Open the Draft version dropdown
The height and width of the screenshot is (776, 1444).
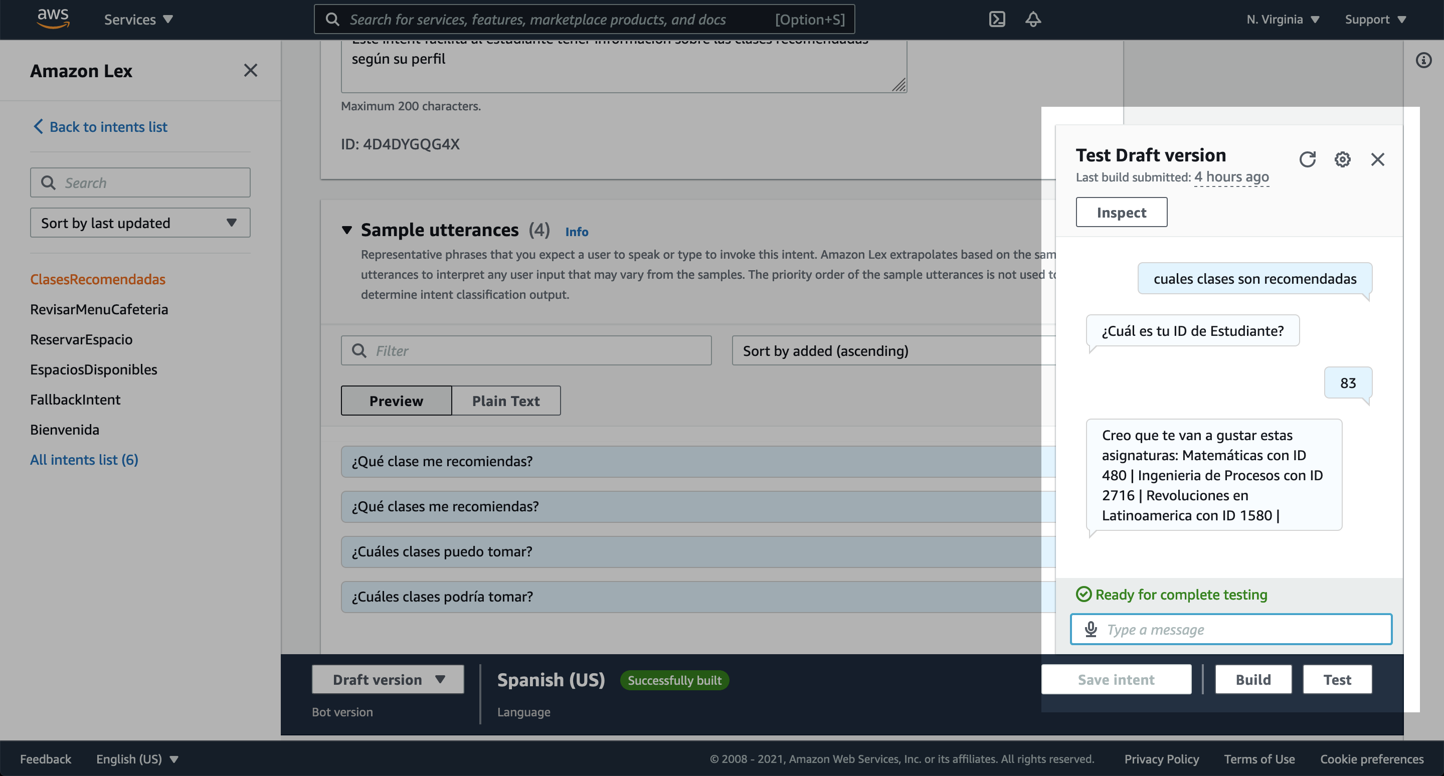(x=388, y=680)
